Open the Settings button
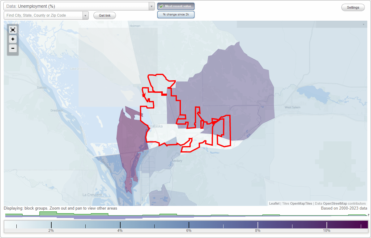The image size is (371, 238). [353, 7]
